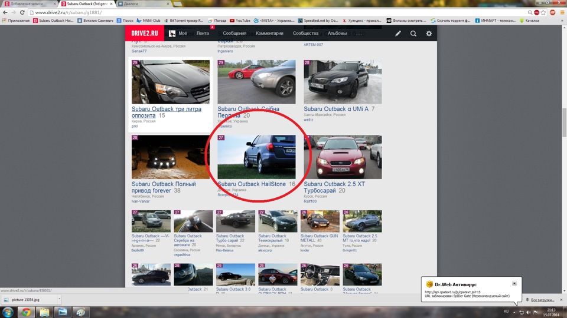Open the Subaru Outback α UMi A link
Viewport: 567px width, 318px height.
point(336,109)
